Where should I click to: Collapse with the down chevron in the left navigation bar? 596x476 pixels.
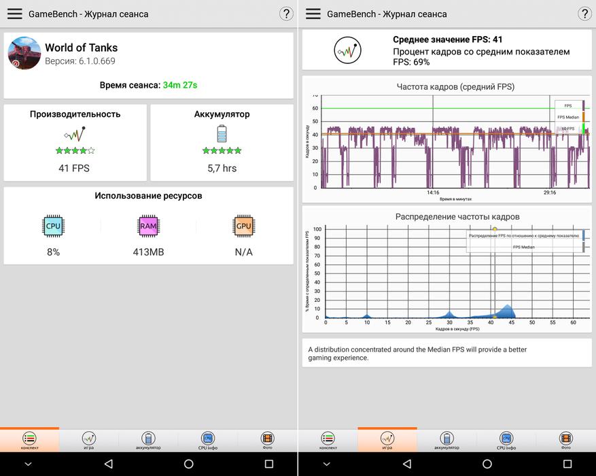click(28, 464)
